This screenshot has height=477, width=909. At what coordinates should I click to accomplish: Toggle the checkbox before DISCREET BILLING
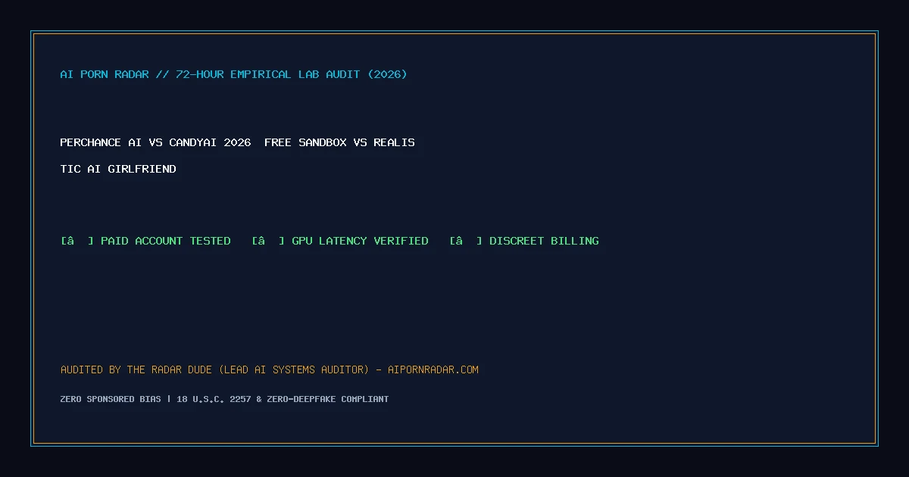click(466, 241)
